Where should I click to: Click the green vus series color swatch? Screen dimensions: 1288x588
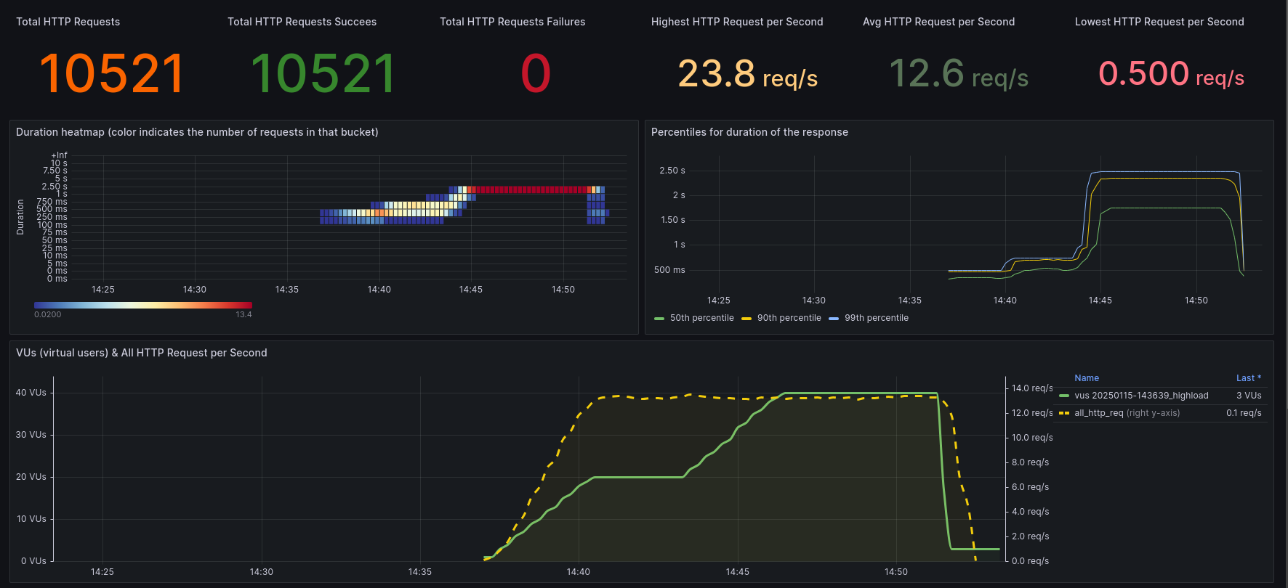coord(1064,396)
